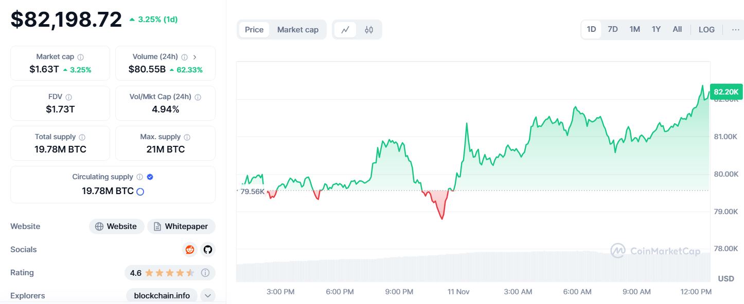Select the 7D time range tab
The width and height of the screenshot is (744, 304).
point(613,29)
